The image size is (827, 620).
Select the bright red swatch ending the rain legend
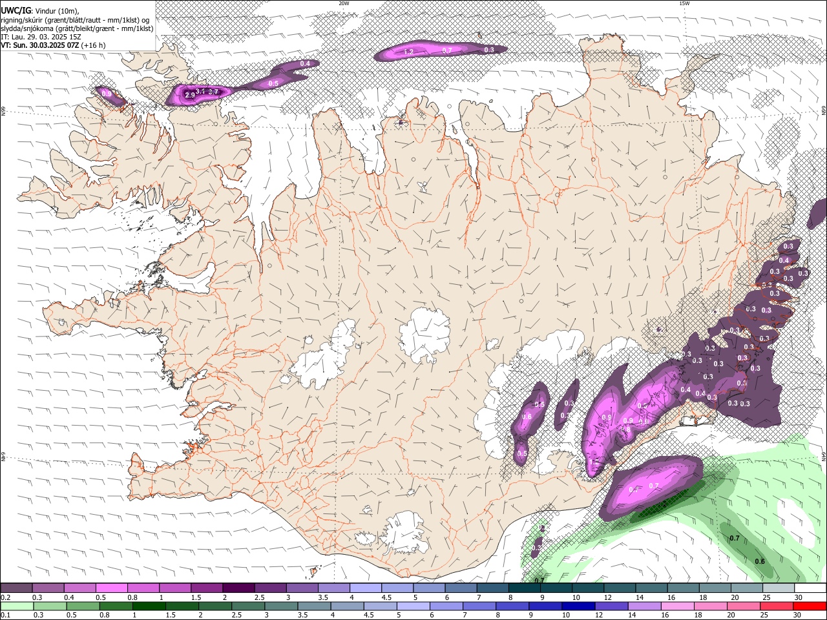[810, 606]
